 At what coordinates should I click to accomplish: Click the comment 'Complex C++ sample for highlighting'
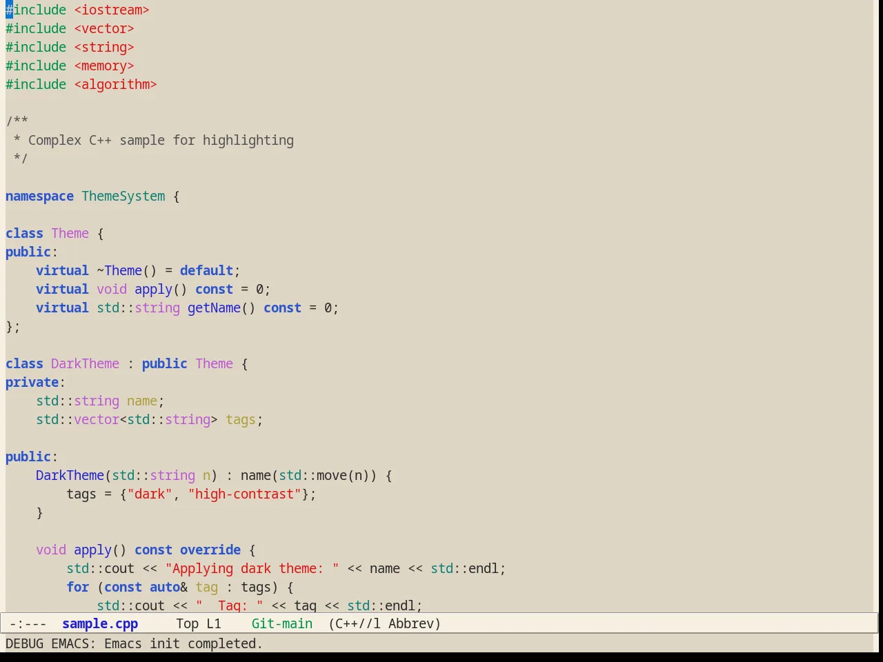(x=161, y=141)
